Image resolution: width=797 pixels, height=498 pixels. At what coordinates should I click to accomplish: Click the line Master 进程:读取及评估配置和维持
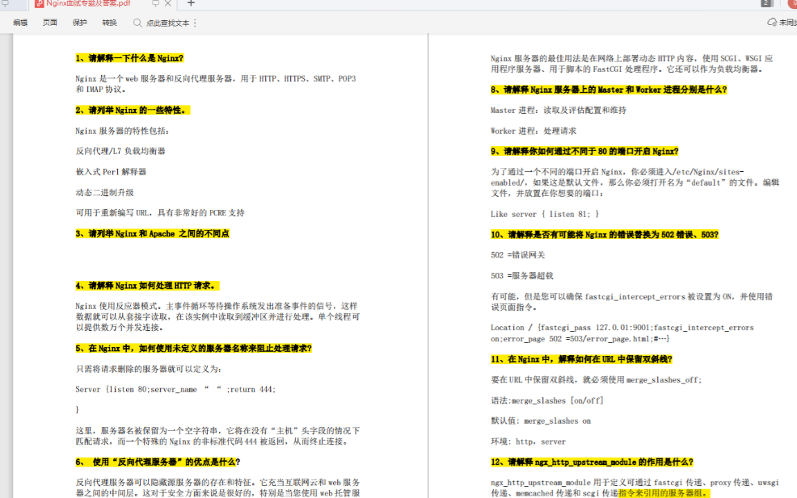[x=559, y=110]
